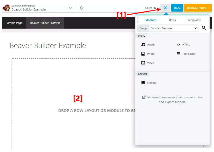This screenshot has width=214, height=152.
Task: Select the Audio module icon
Action: click(143, 45)
